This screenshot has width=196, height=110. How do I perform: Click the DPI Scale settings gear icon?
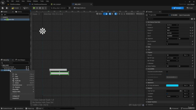[143, 105]
